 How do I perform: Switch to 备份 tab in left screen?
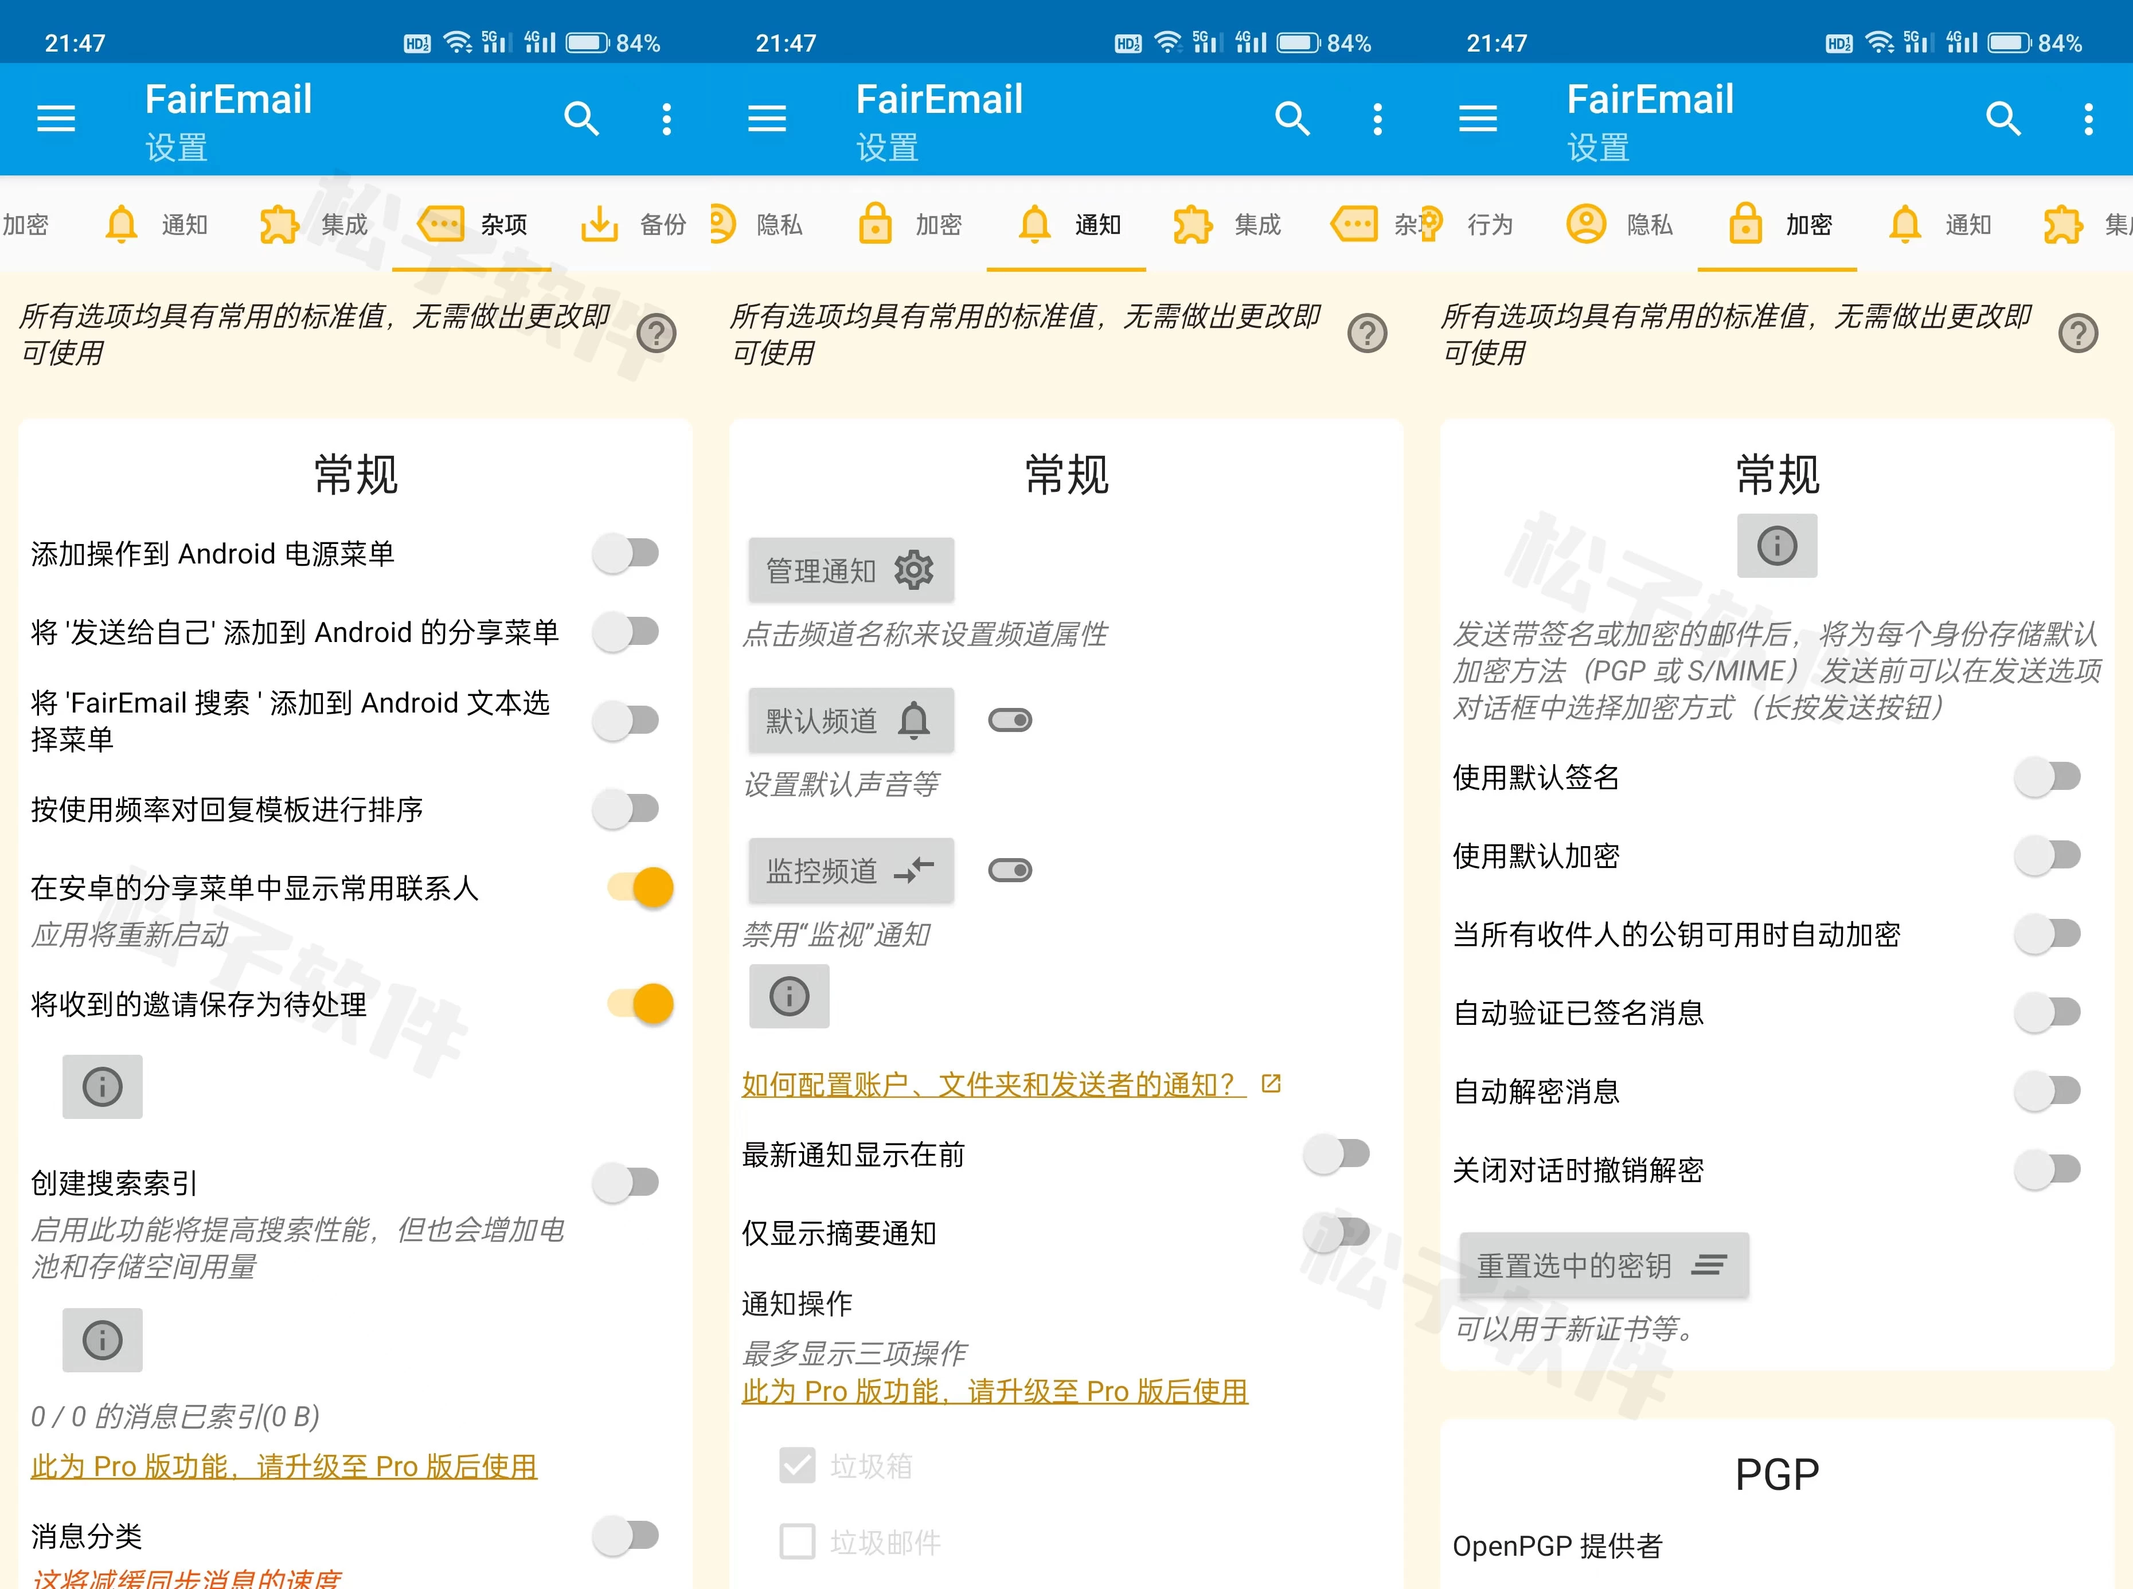[x=633, y=225]
